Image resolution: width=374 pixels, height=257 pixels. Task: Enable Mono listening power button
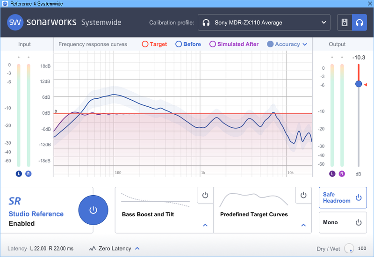pos(359,222)
